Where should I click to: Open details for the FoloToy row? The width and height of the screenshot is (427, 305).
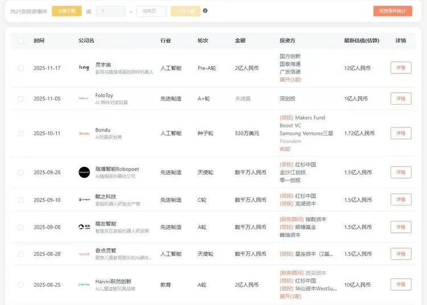click(401, 98)
